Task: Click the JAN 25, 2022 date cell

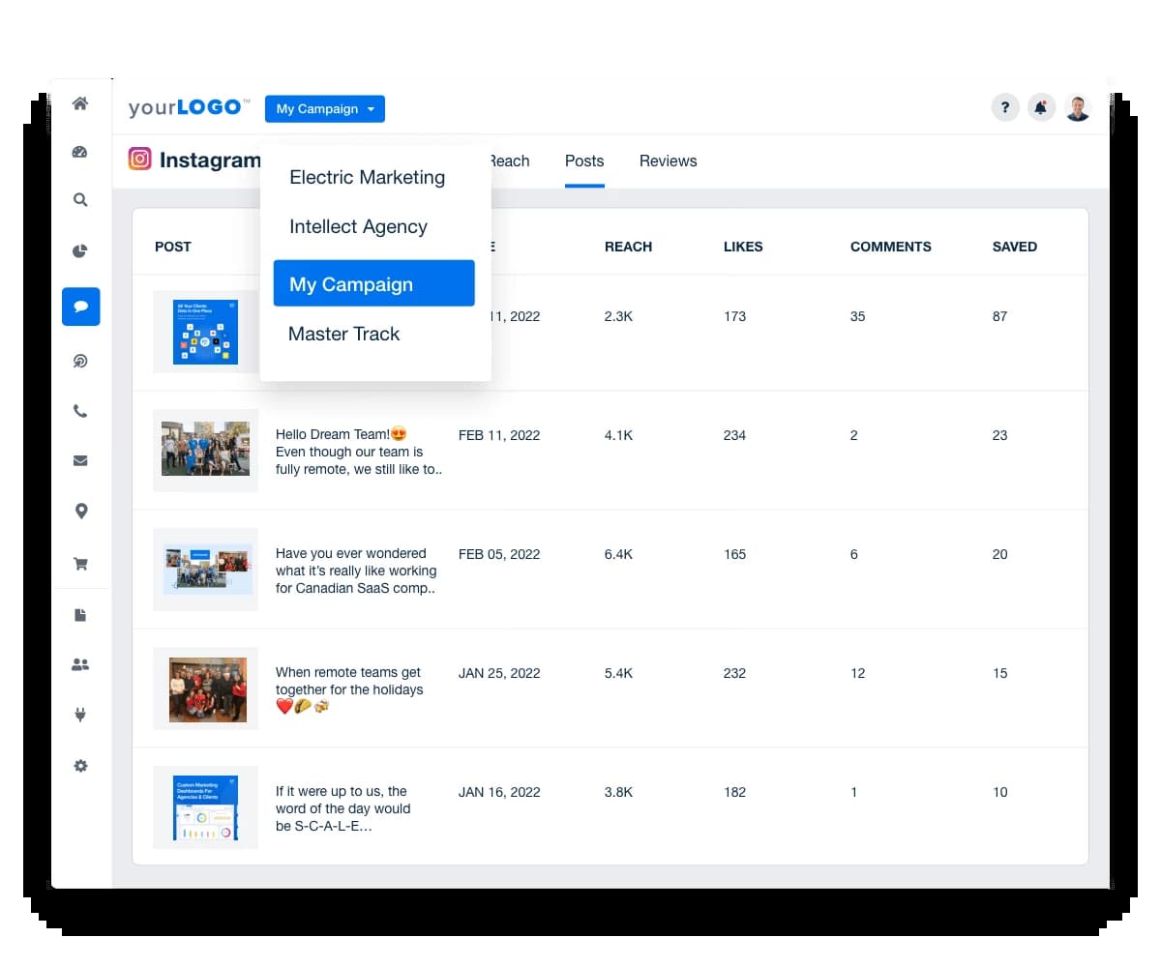Action: click(499, 673)
